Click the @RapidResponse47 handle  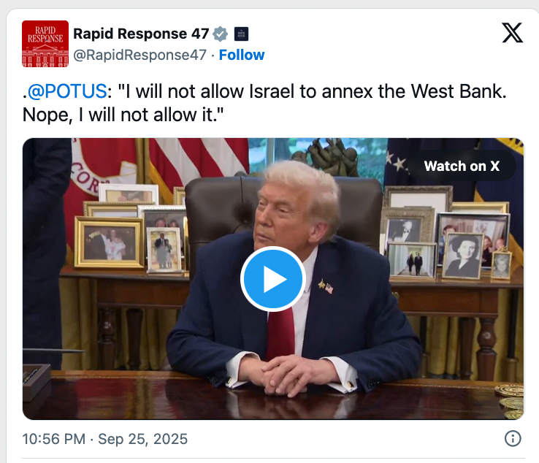(140, 55)
